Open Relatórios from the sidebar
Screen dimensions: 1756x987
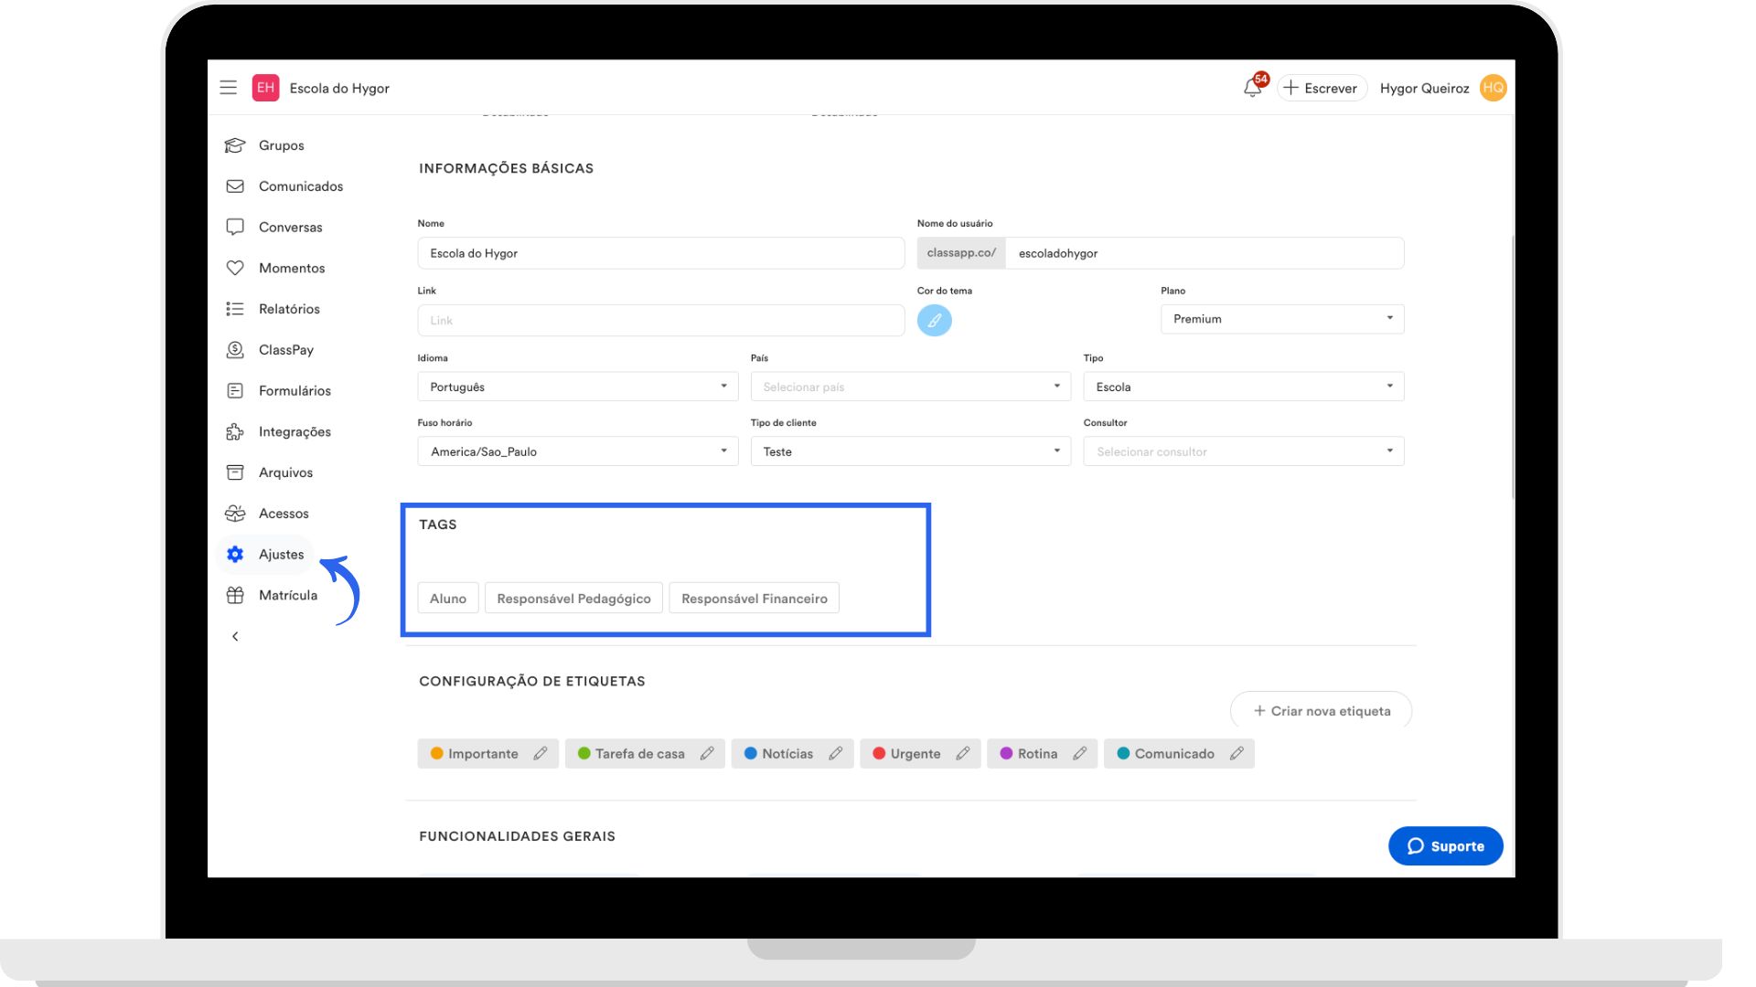[x=289, y=309]
